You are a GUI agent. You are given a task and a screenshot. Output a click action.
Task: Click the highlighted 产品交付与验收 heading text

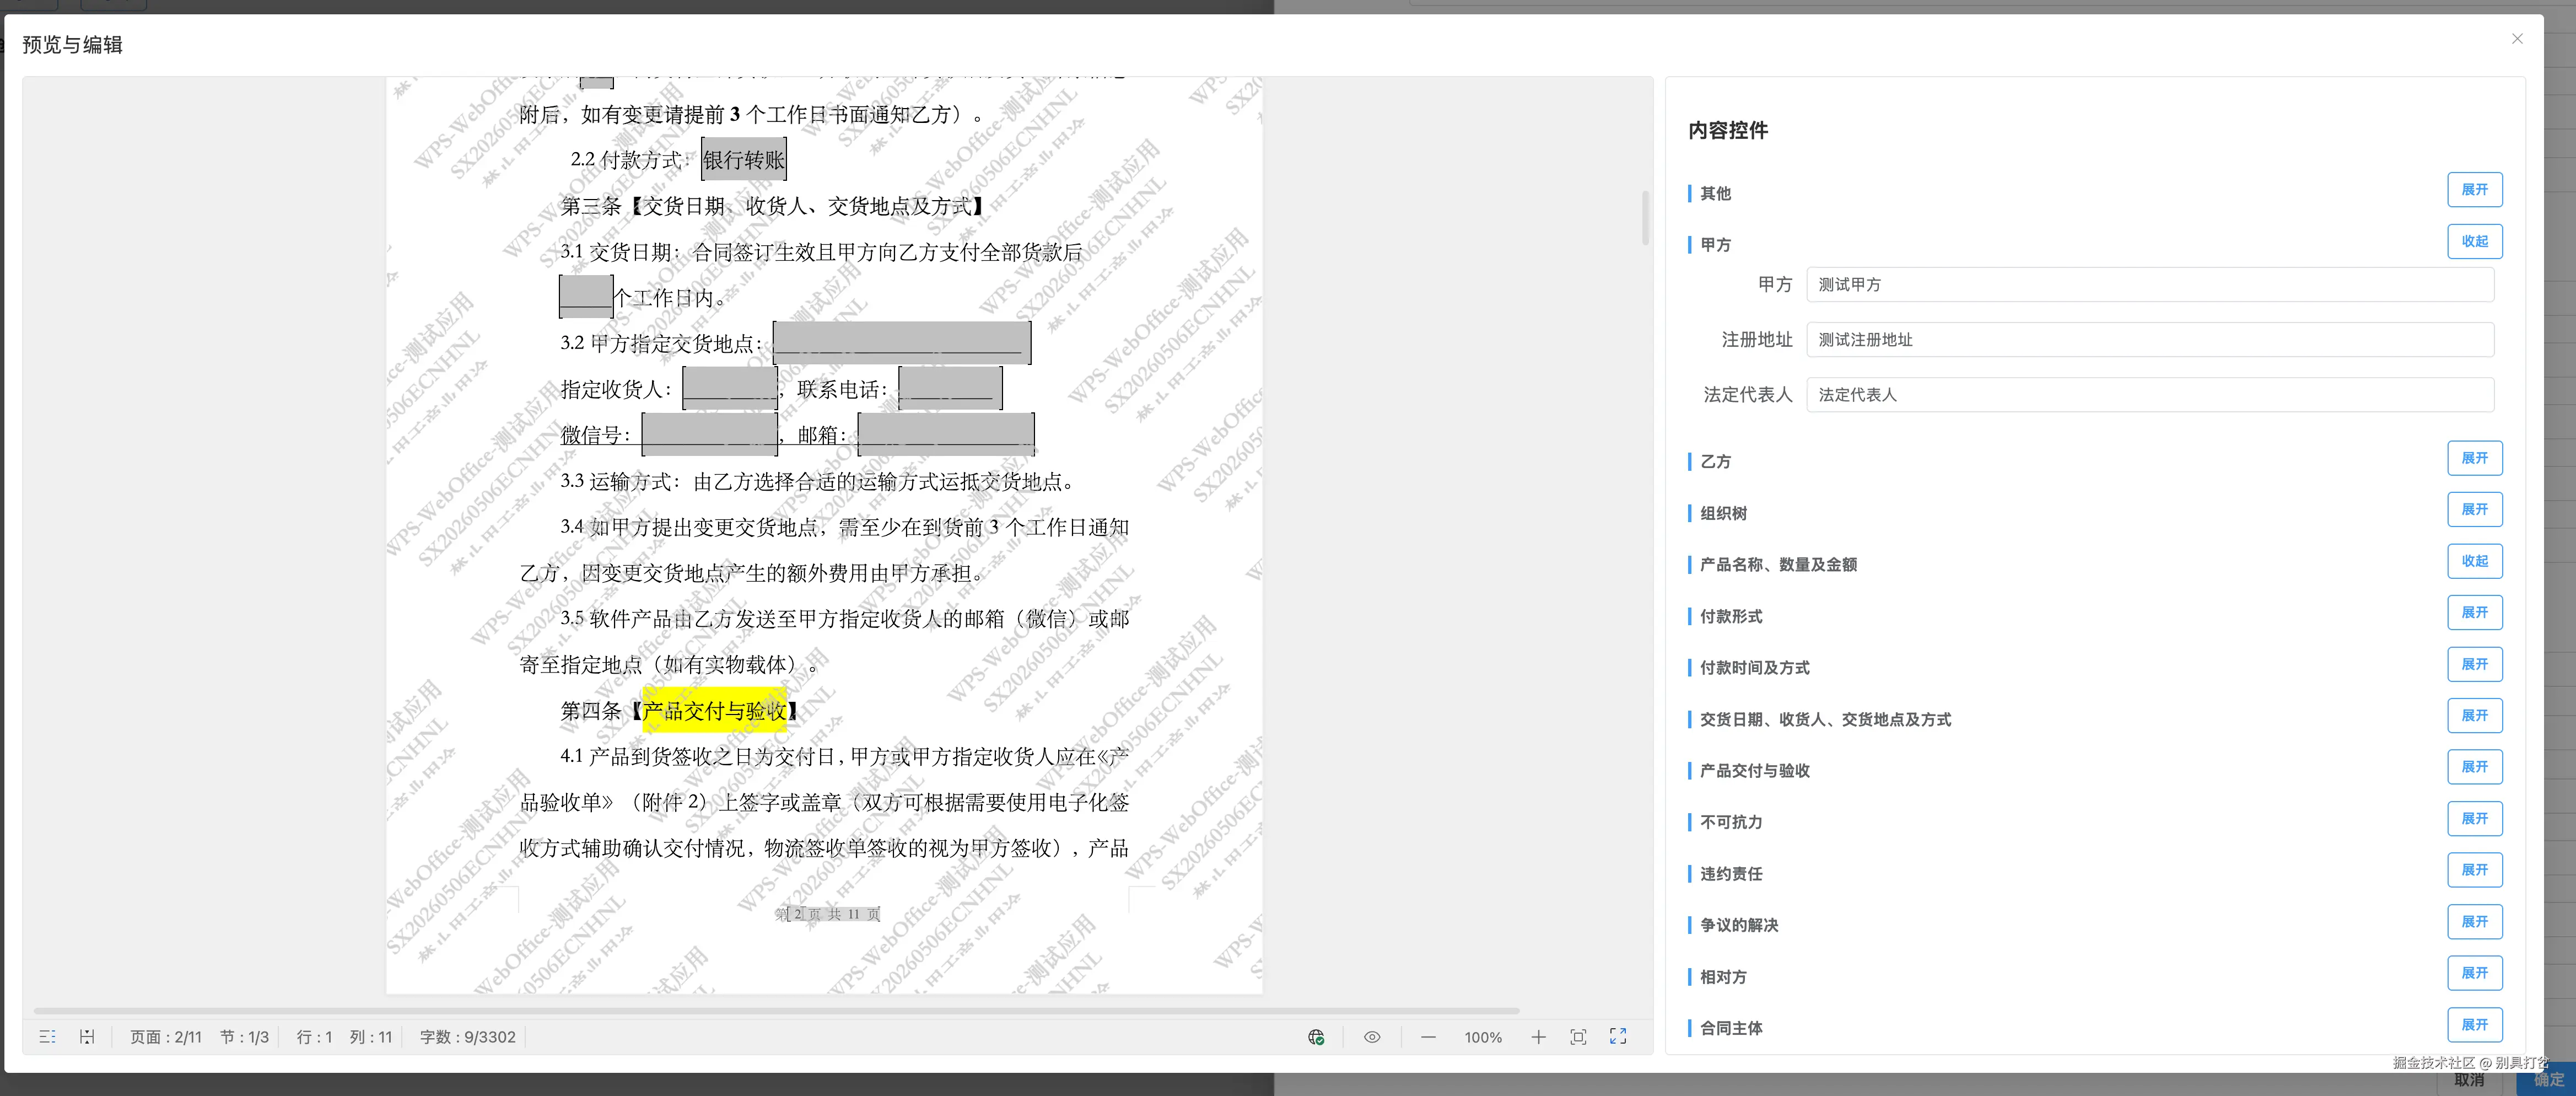point(714,711)
